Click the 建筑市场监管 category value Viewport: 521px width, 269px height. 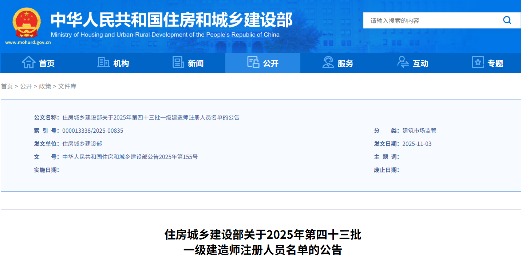coord(419,130)
